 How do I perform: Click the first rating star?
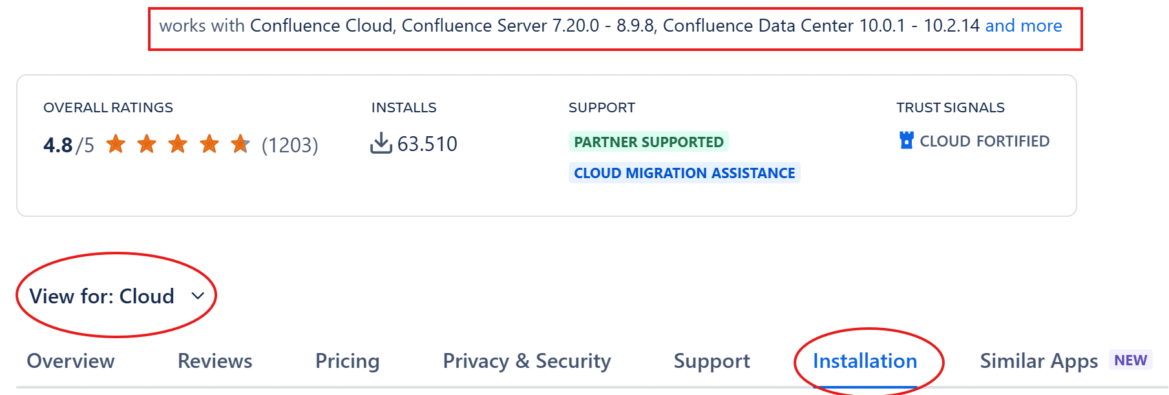[116, 144]
